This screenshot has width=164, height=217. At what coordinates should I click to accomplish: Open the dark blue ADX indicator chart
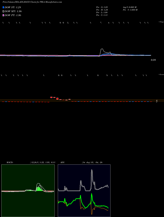click(x=84, y=191)
